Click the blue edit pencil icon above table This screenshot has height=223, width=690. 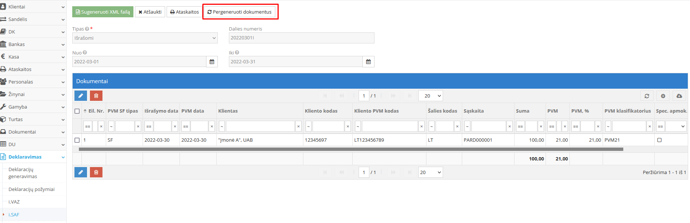pyautogui.click(x=81, y=96)
